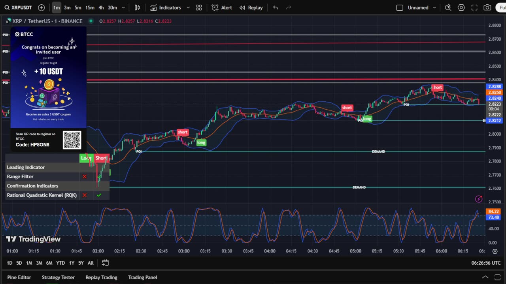Enter fullscreen mode
This screenshot has width=506, height=284.
474,7
